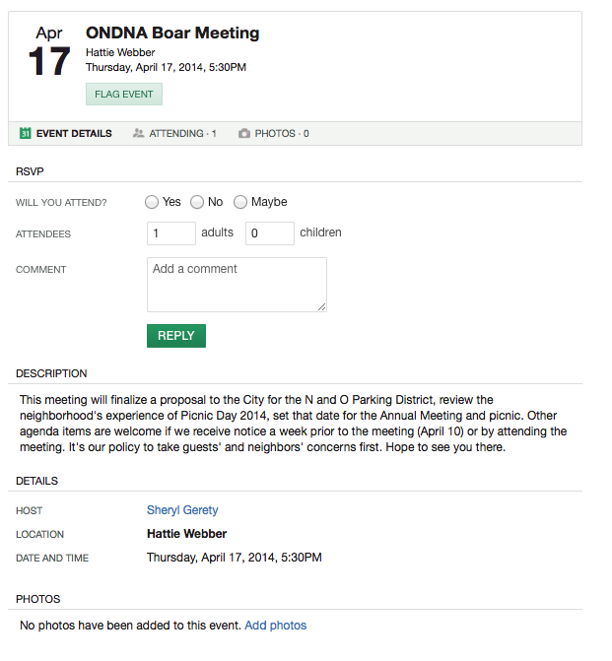
Task: Click the people icon beside Attending
Action: [x=138, y=133]
